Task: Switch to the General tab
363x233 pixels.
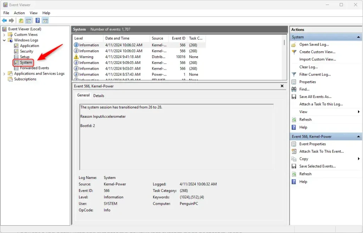Action: click(x=83, y=95)
